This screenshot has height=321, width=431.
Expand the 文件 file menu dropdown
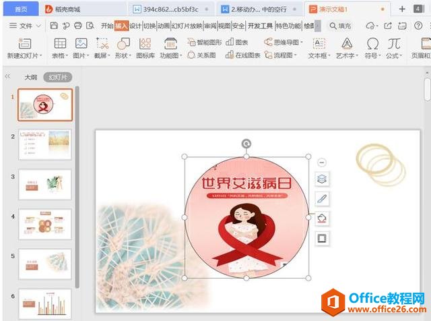(x=26, y=26)
